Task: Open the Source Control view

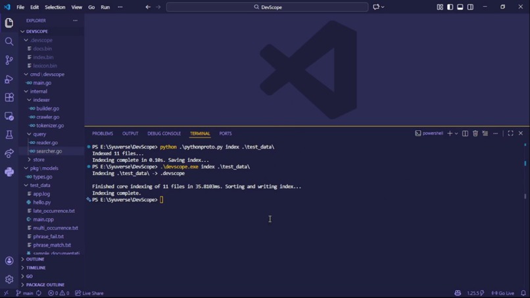Action: click(x=9, y=61)
